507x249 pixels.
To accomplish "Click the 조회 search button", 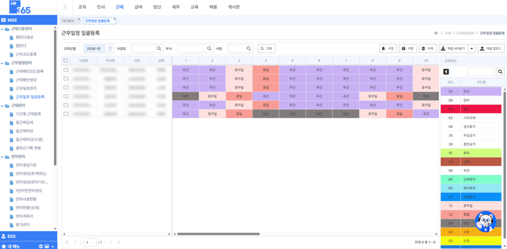I will [267, 49].
